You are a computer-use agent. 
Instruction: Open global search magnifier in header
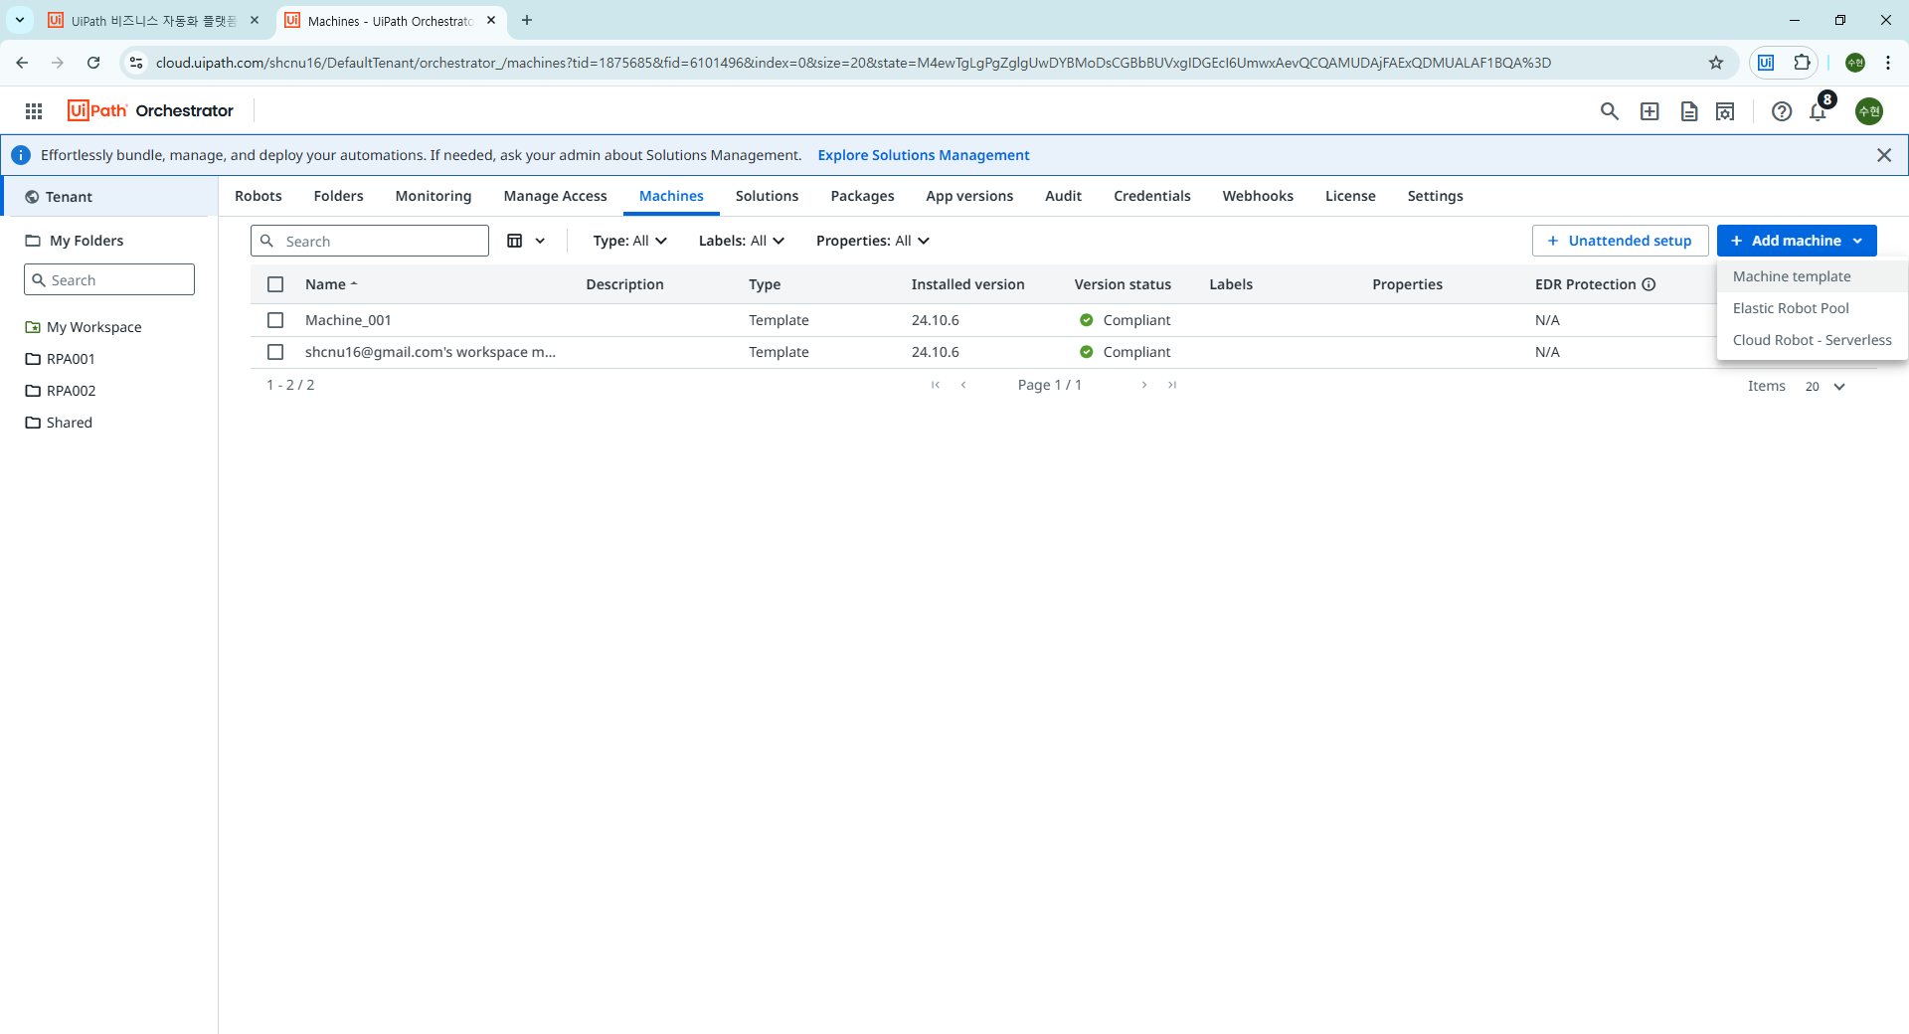pos(1609,111)
